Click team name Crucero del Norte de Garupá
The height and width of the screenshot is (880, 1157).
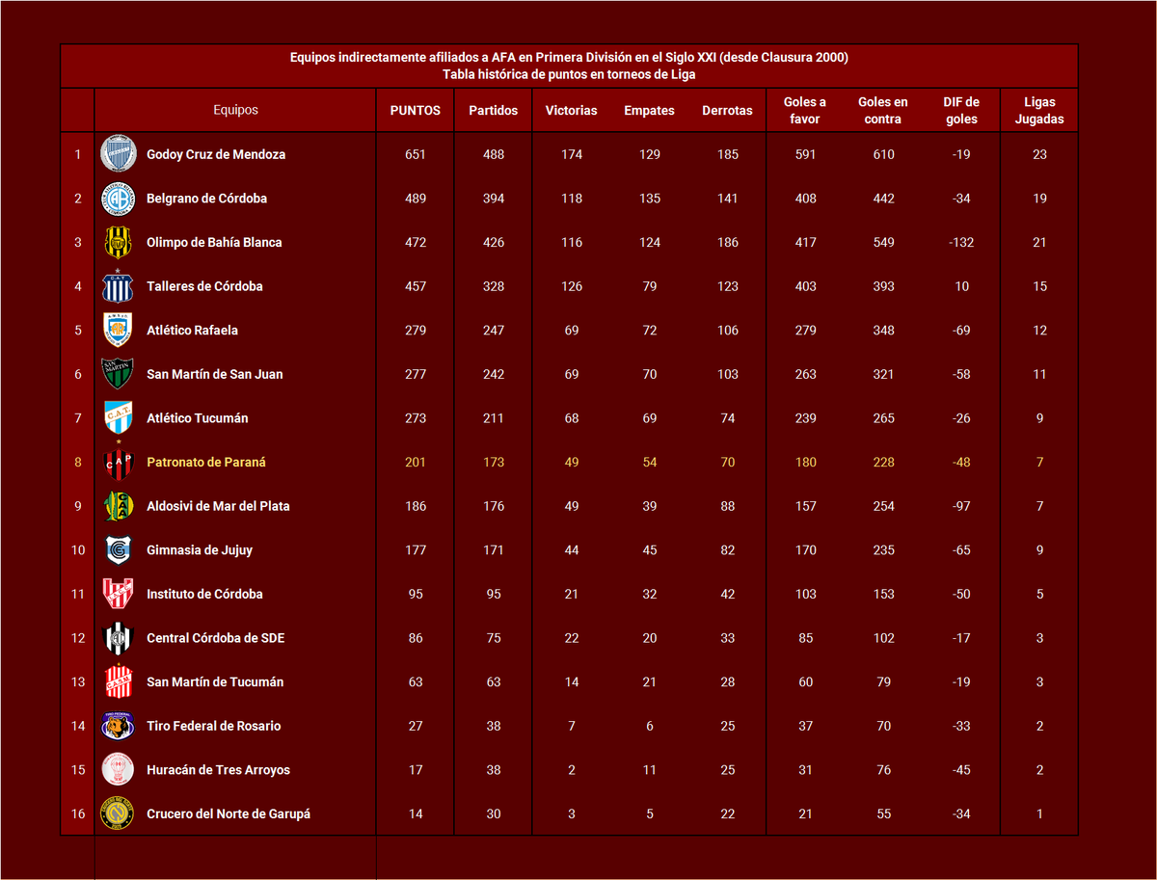click(229, 813)
